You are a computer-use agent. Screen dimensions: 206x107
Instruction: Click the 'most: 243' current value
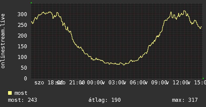pos(22,100)
